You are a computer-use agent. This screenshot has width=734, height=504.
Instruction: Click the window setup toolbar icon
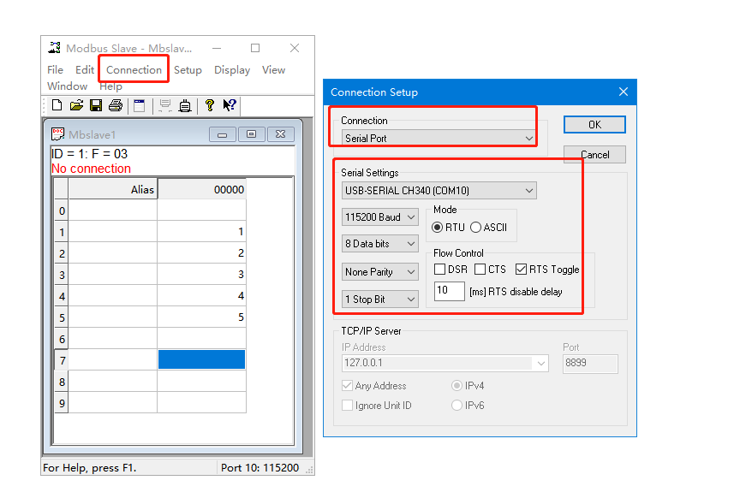coord(139,105)
